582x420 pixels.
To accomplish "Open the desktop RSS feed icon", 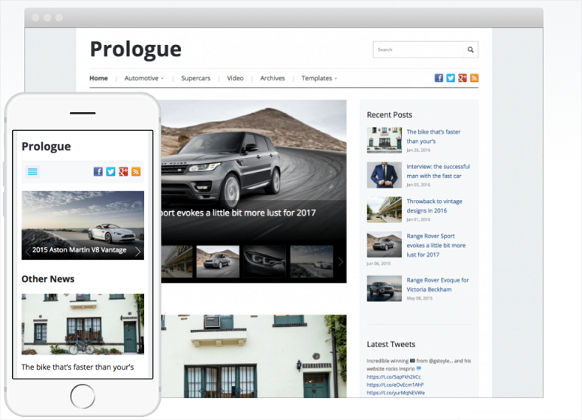I will 475,78.
